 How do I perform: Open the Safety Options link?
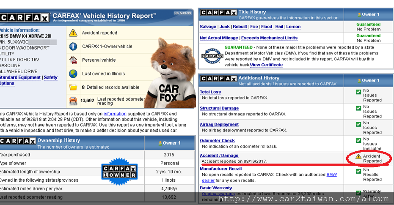[x=50, y=77]
